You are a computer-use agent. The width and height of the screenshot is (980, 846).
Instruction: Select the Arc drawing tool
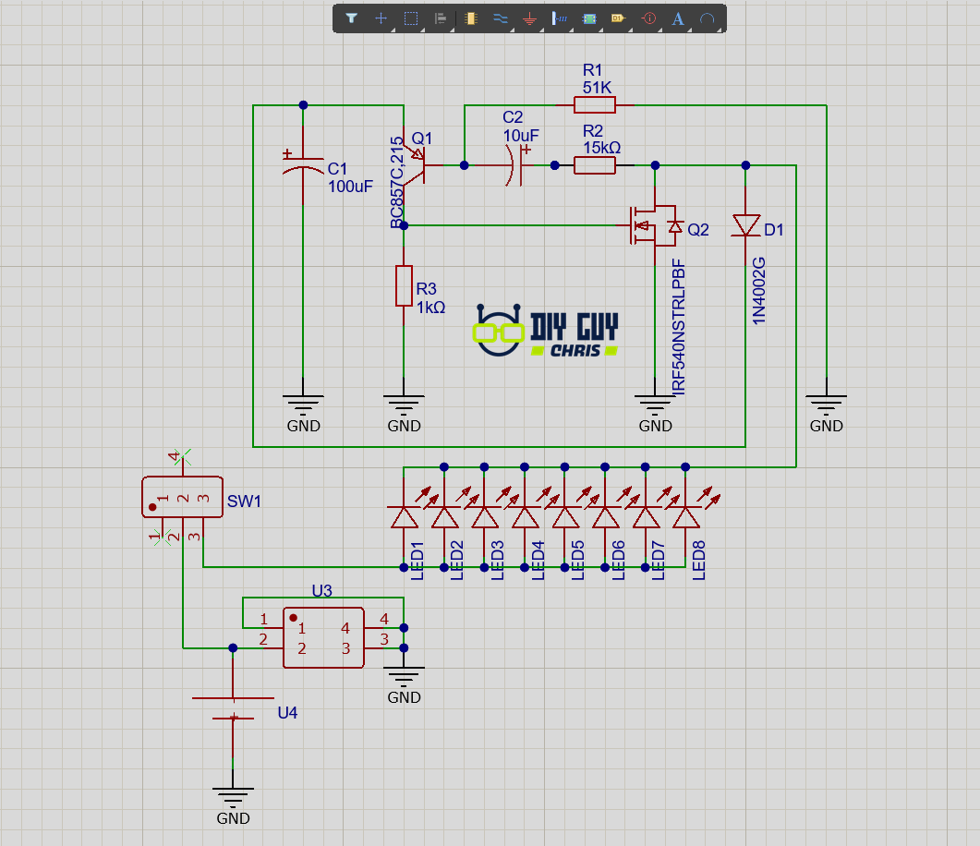pyautogui.click(x=707, y=18)
